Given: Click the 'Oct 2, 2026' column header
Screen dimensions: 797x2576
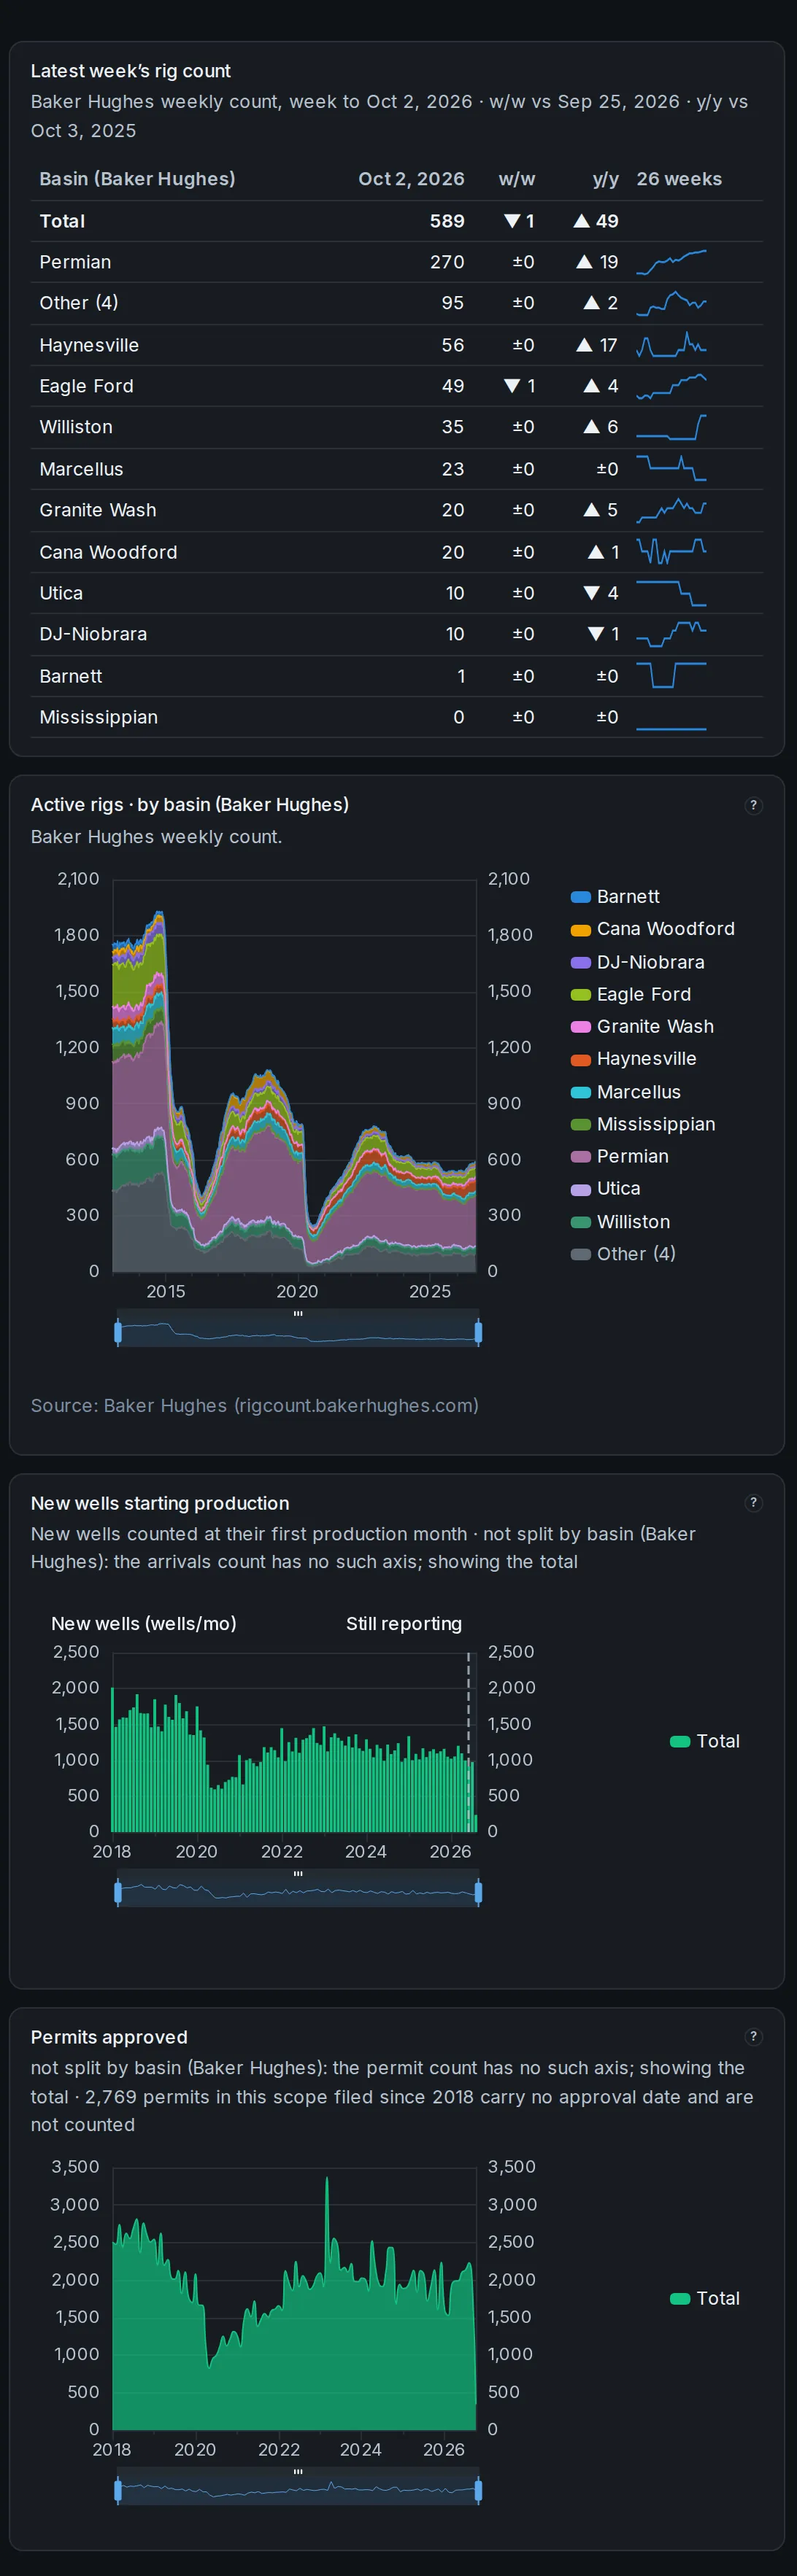Looking at the screenshot, I should pyautogui.click(x=412, y=179).
